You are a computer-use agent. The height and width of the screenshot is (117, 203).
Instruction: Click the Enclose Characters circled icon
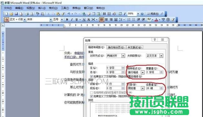point(168,20)
